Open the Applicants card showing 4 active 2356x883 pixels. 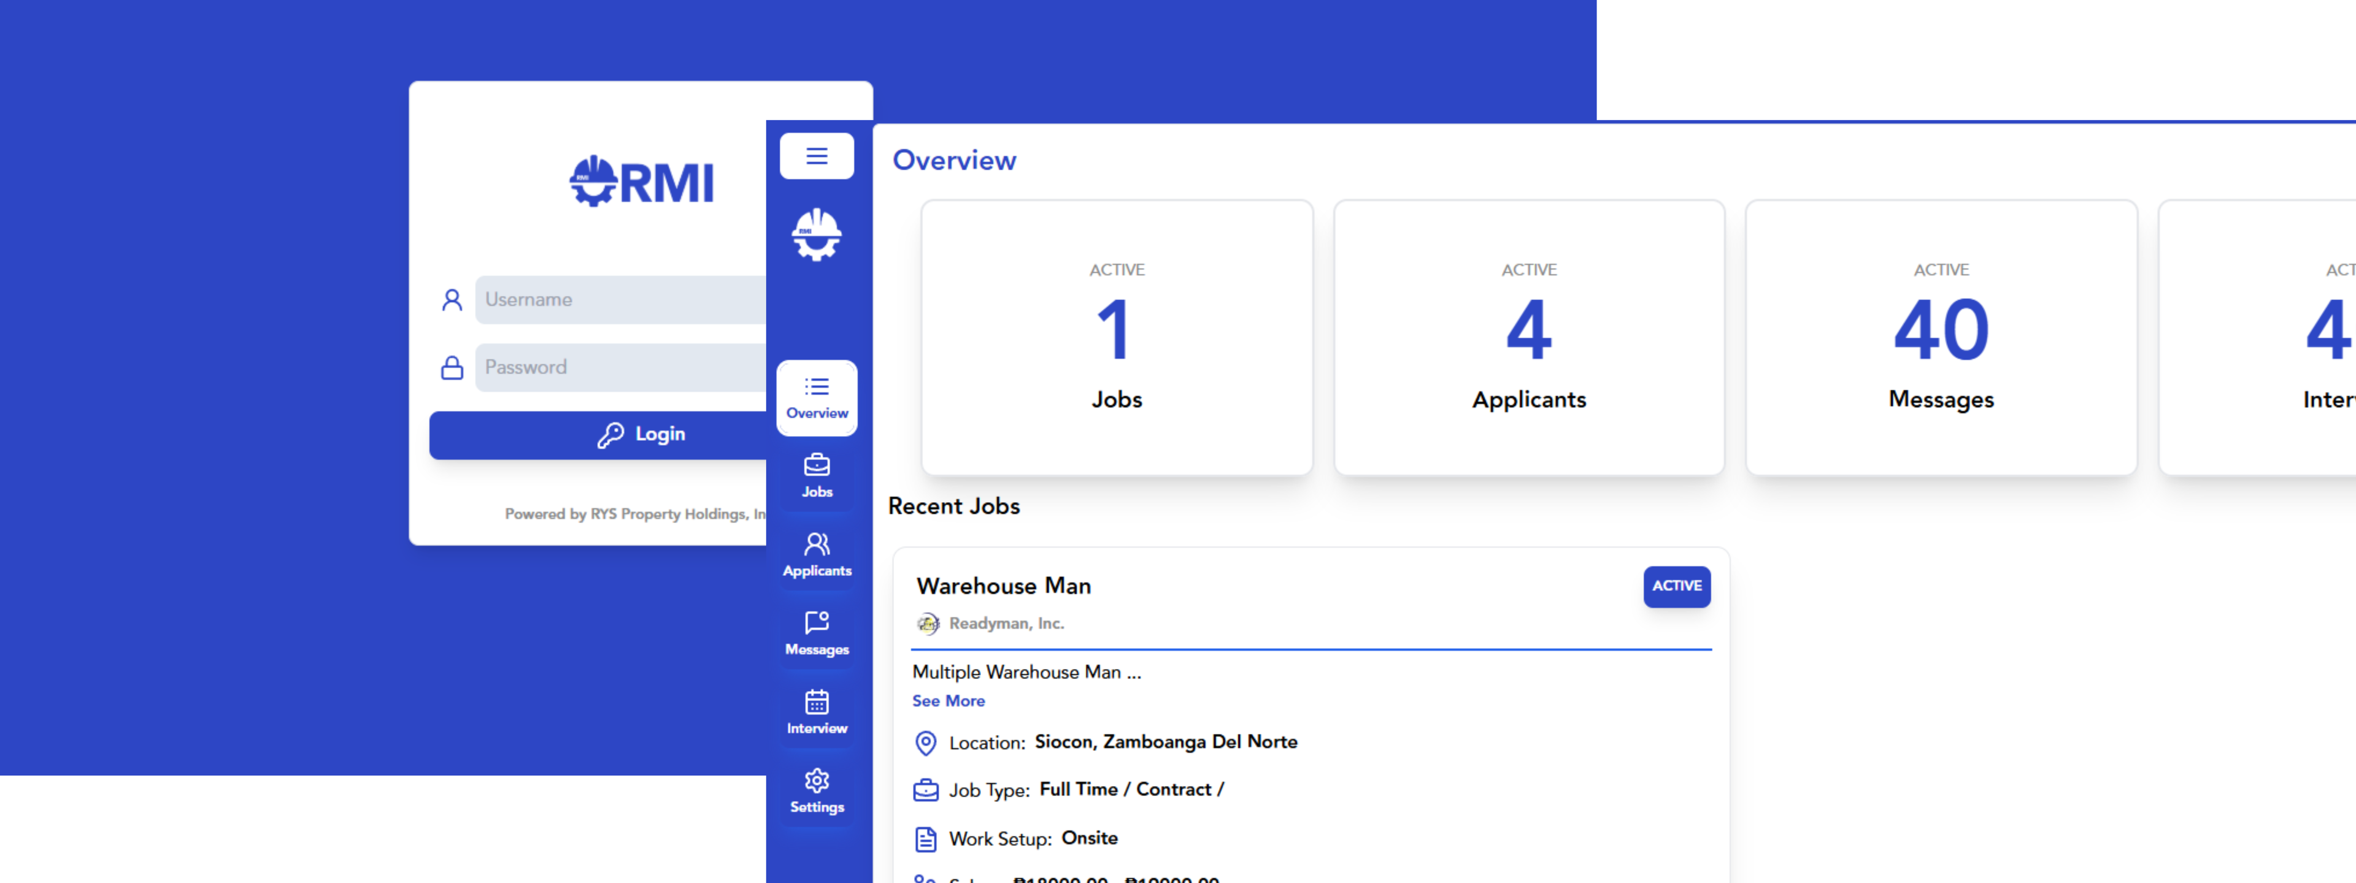click(1528, 338)
